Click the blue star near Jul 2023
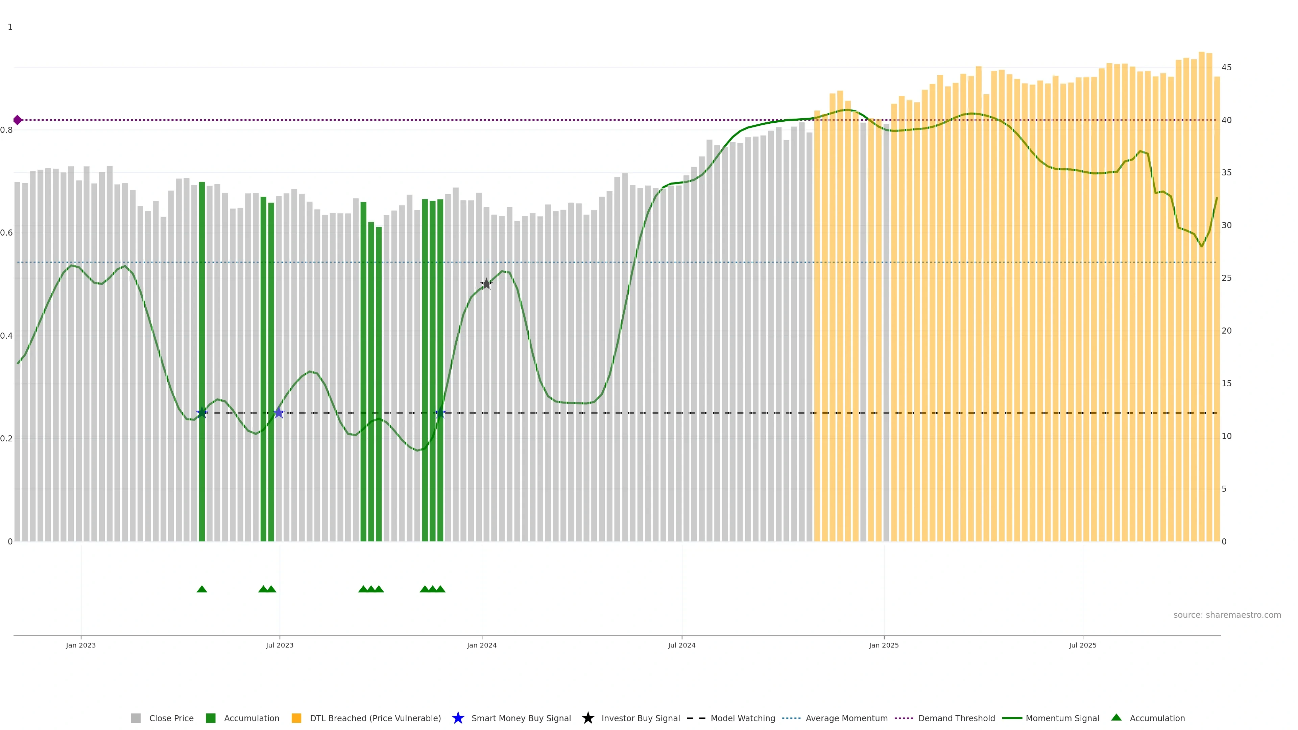Image resolution: width=1298 pixels, height=730 pixels. click(279, 413)
